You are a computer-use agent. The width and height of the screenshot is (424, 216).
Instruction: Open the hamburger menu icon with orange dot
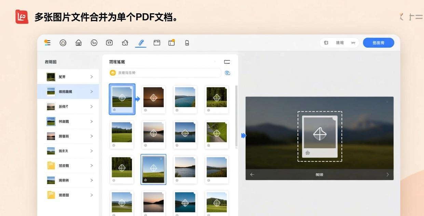tap(47, 43)
